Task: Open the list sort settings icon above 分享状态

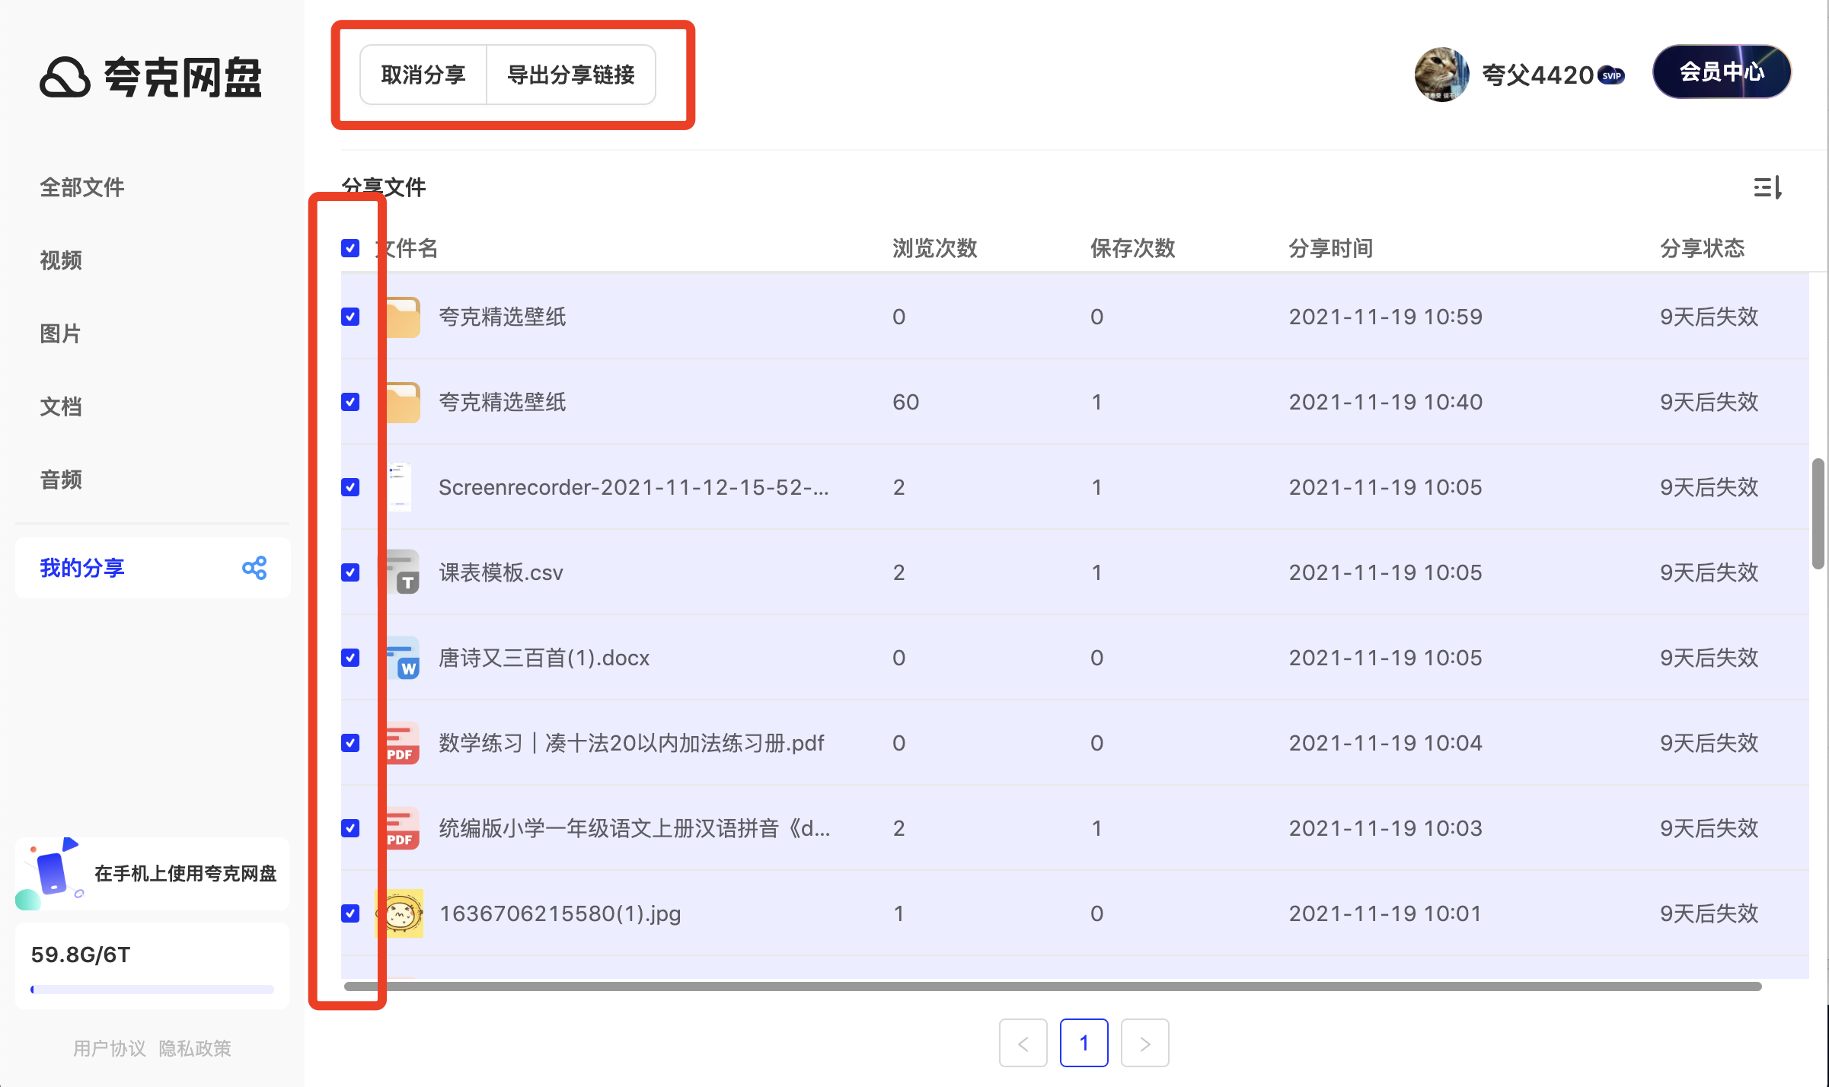Action: tap(1767, 187)
